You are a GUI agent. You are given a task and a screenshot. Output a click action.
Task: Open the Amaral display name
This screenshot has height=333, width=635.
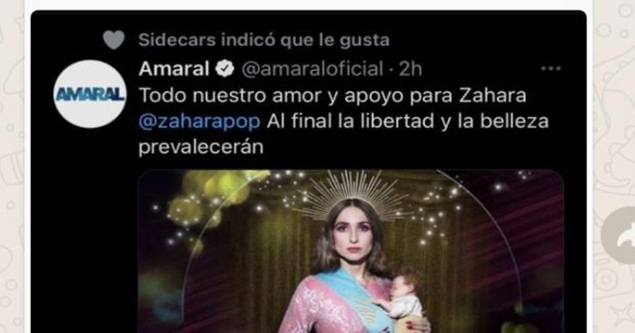(174, 69)
